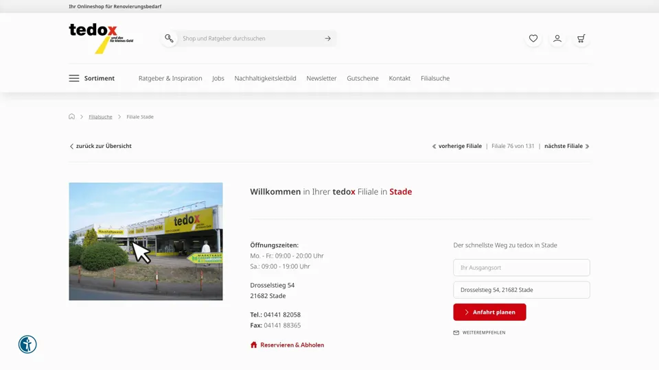Open Filialsuche in the navigation bar
Screen dimensions: 659x370
[x=435, y=78]
